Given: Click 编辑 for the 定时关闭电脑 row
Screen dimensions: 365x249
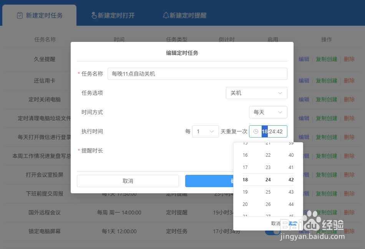Looking at the screenshot, I should click(304, 100).
